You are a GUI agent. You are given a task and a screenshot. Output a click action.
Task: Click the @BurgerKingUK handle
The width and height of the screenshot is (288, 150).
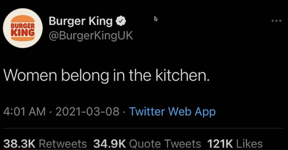(x=91, y=37)
